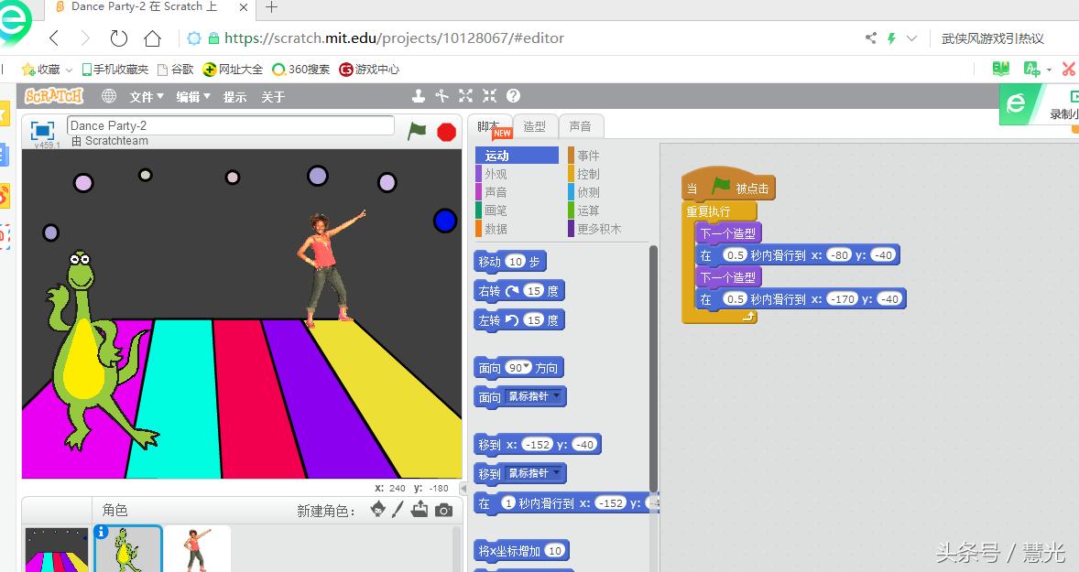The width and height of the screenshot is (1079, 572).
Task: Click the shrink sprite tool
Action: 490,95
